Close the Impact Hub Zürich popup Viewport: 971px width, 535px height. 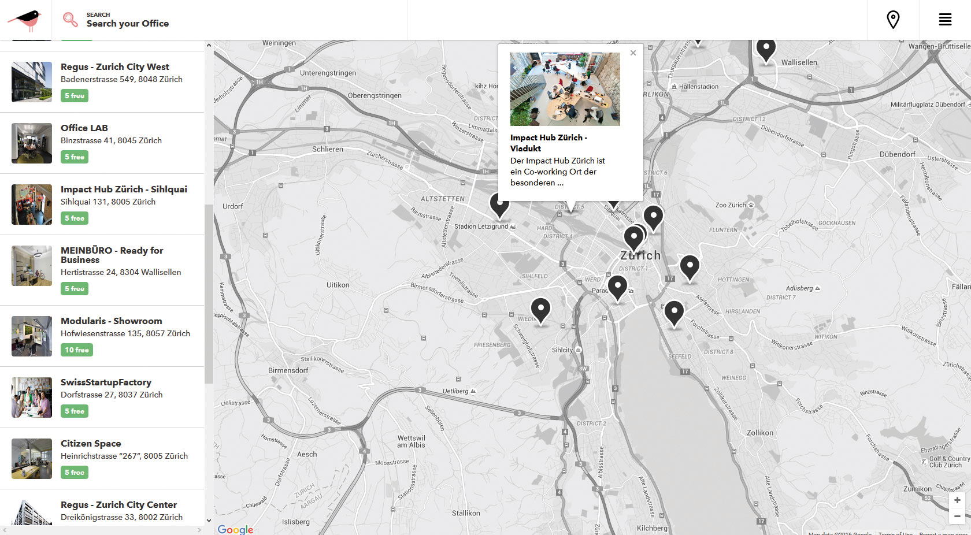coord(633,53)
